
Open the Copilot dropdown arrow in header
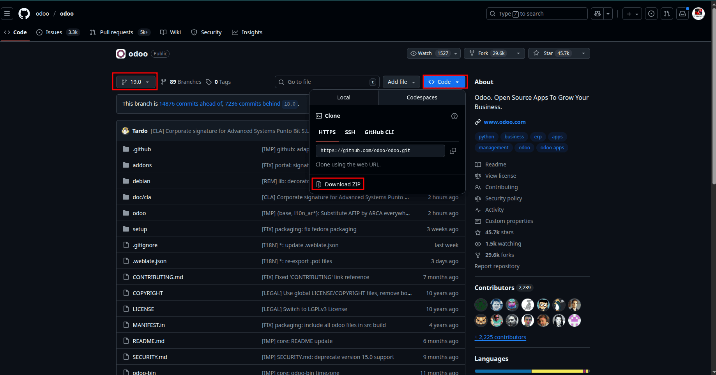pos(608,14)
